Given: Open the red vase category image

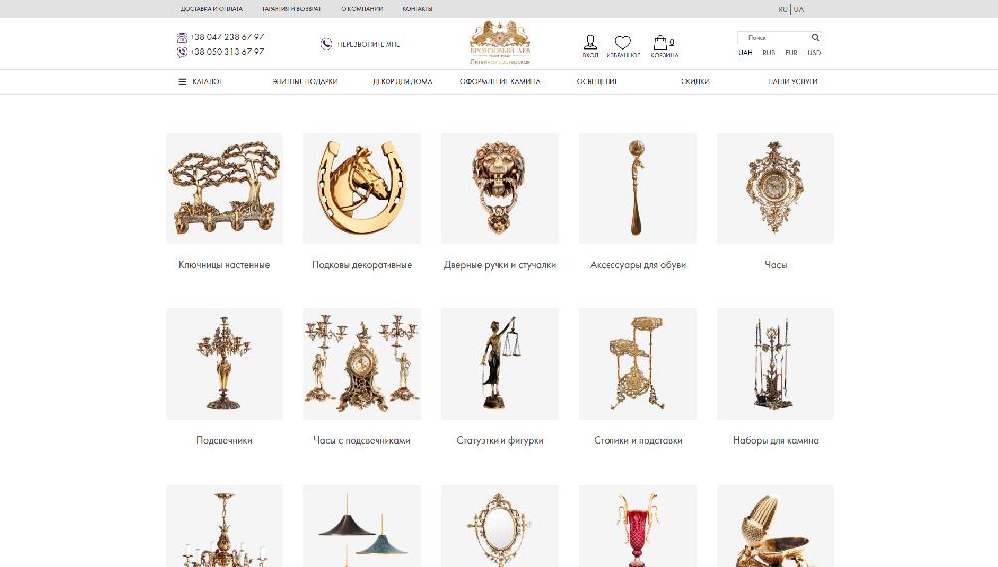Looking at the screenshot, I should (x=637, y=525).
